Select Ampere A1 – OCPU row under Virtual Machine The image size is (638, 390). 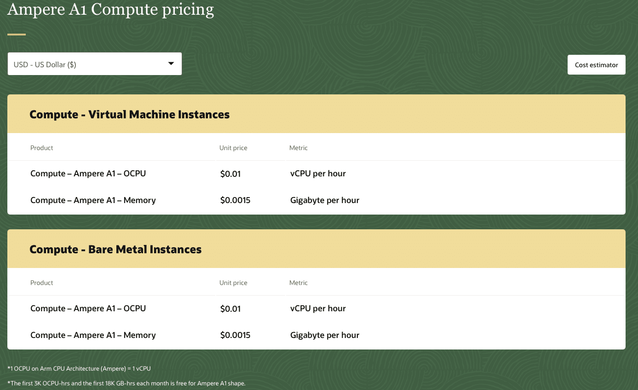(x=316, y=174)
